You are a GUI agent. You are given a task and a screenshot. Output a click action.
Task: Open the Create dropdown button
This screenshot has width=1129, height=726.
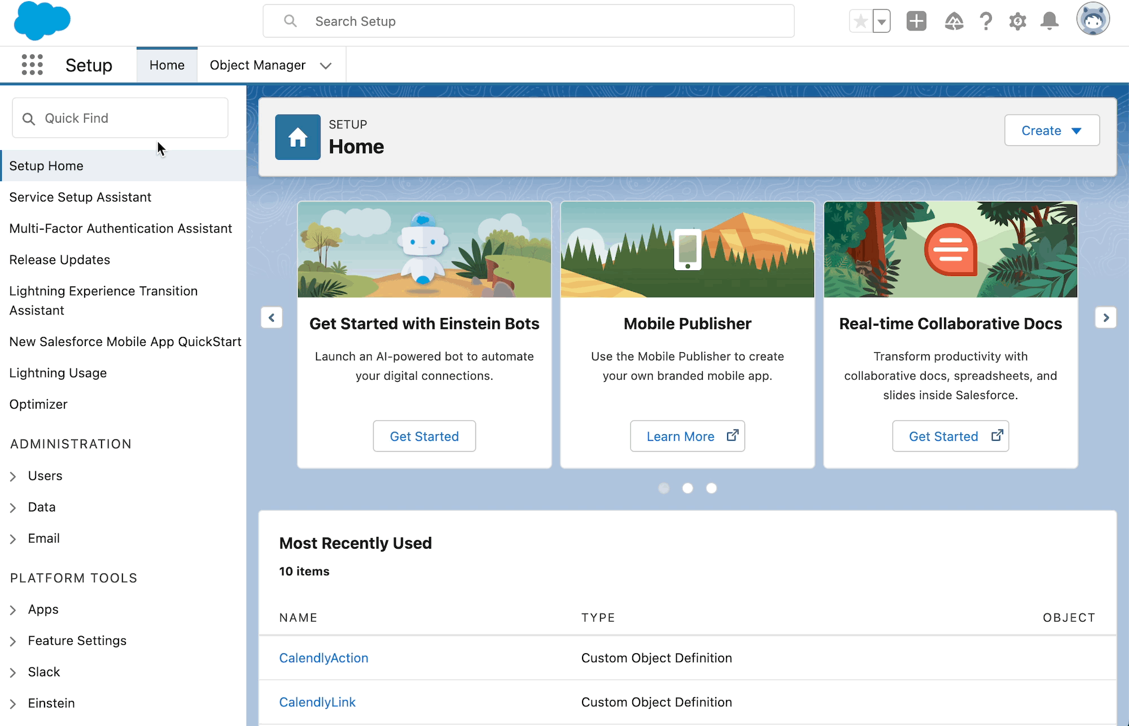tap(1052, 130)
